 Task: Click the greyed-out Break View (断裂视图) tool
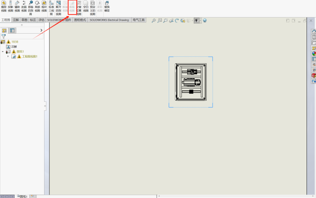pos(65,6)
